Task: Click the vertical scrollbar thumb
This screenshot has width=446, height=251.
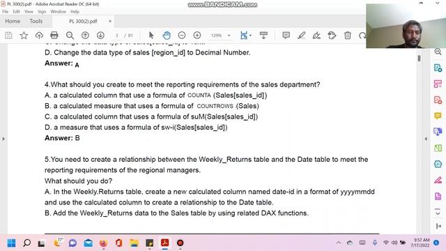Action: pyautogui.click(x=419, y=58)
